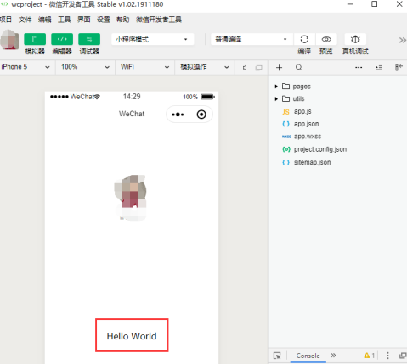This screenshot has width=407, height=364.
Task: Click the three-dots more icon in file panel
Action: click(x=359, y=68)
